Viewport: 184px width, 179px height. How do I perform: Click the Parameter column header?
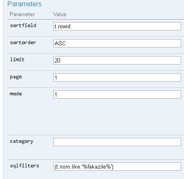pyautogui.click(x=22, y=15)
